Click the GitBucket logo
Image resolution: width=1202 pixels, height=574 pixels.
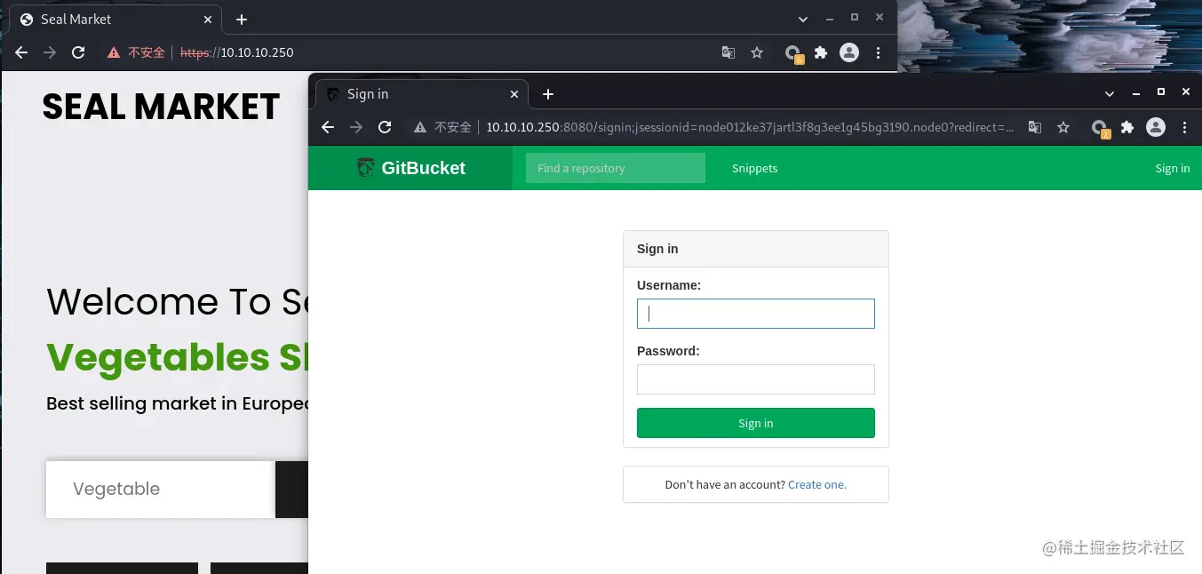(410, 168)
